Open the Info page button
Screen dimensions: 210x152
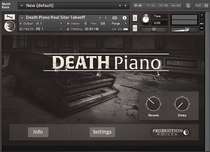tap(38, 132)
